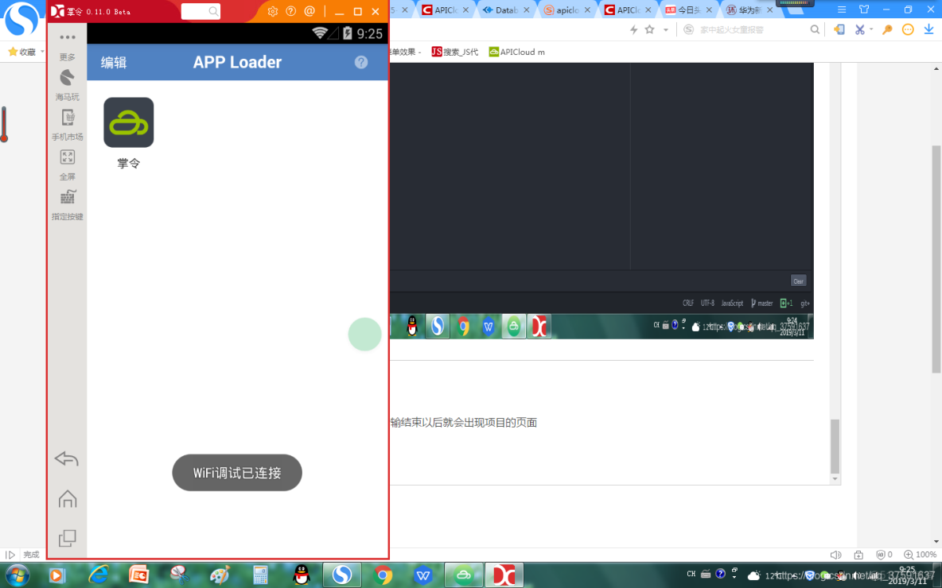Click the search box in emulator title bar
Screen dimensions: 942x588
pos(200,11)
